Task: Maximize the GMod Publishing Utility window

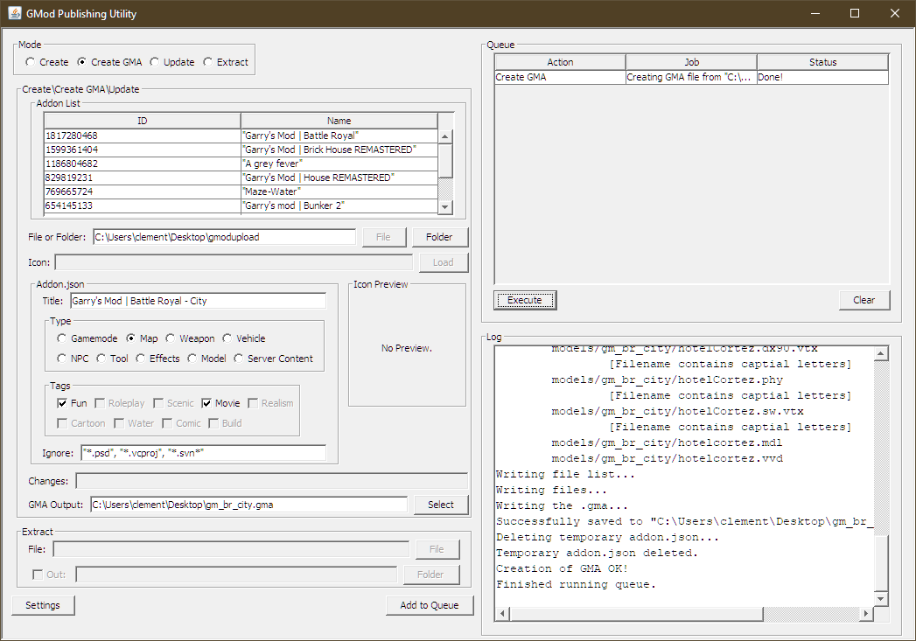Action: pyautogui.click(x=855, y=13)
